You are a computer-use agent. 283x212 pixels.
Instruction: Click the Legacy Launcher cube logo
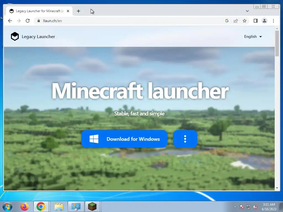pos(15,36)
